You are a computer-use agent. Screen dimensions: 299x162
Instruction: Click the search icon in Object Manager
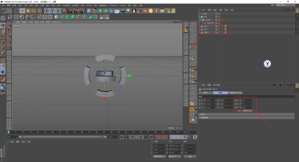coord(285,10)
